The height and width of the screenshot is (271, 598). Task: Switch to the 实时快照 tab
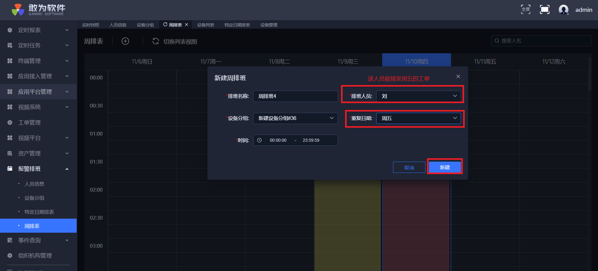coord(91,25)
